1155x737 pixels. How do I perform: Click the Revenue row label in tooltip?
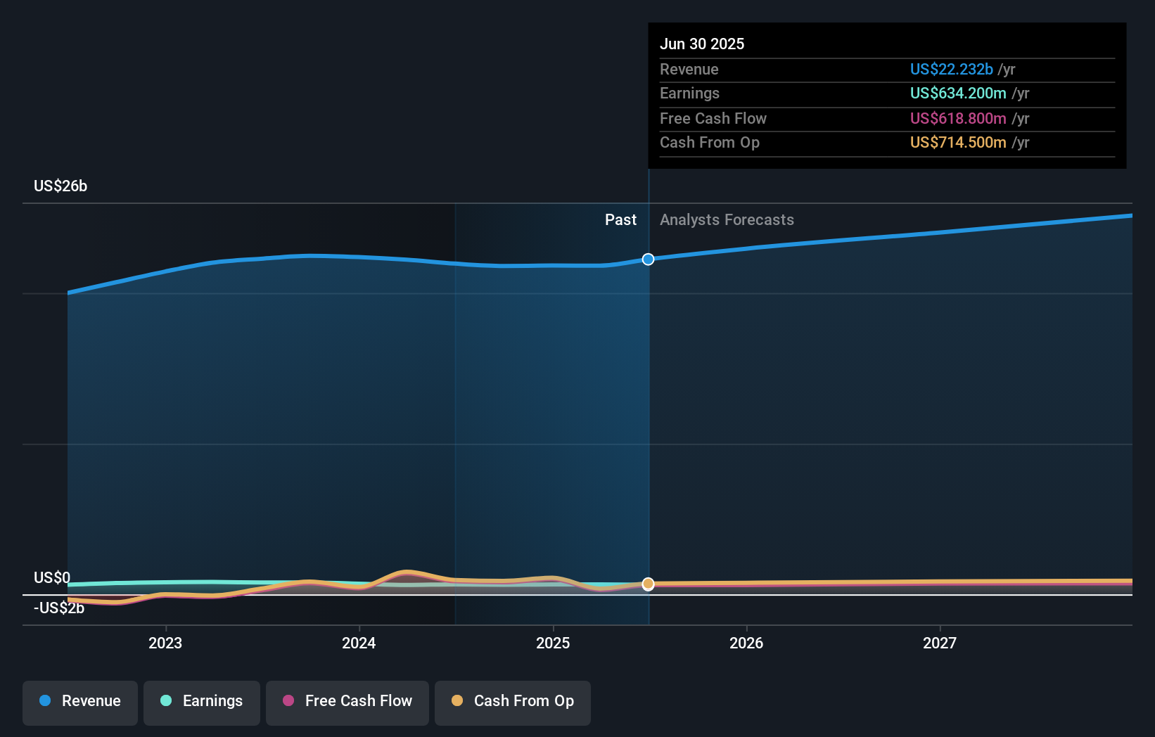click(x=689, y=69)
